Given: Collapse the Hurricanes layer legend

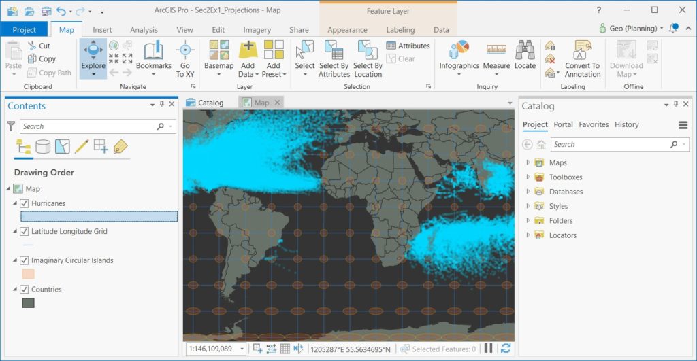Looking at the screenshot, I should 15,203.
